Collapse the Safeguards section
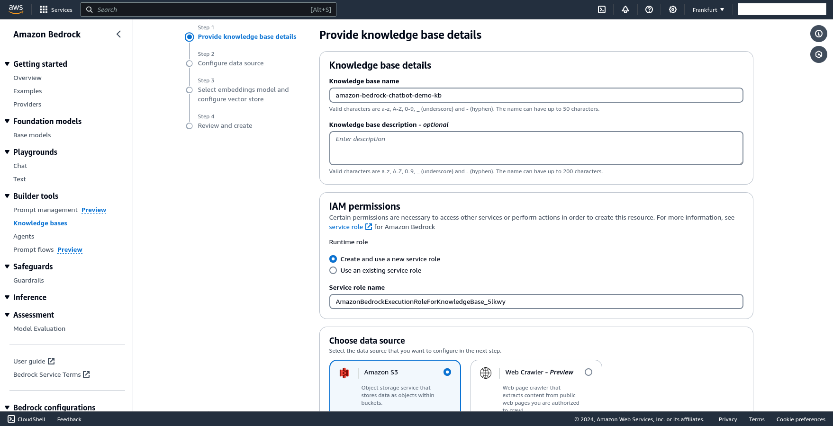The width and height of the screenshot is (833, 426). point(7,266)
